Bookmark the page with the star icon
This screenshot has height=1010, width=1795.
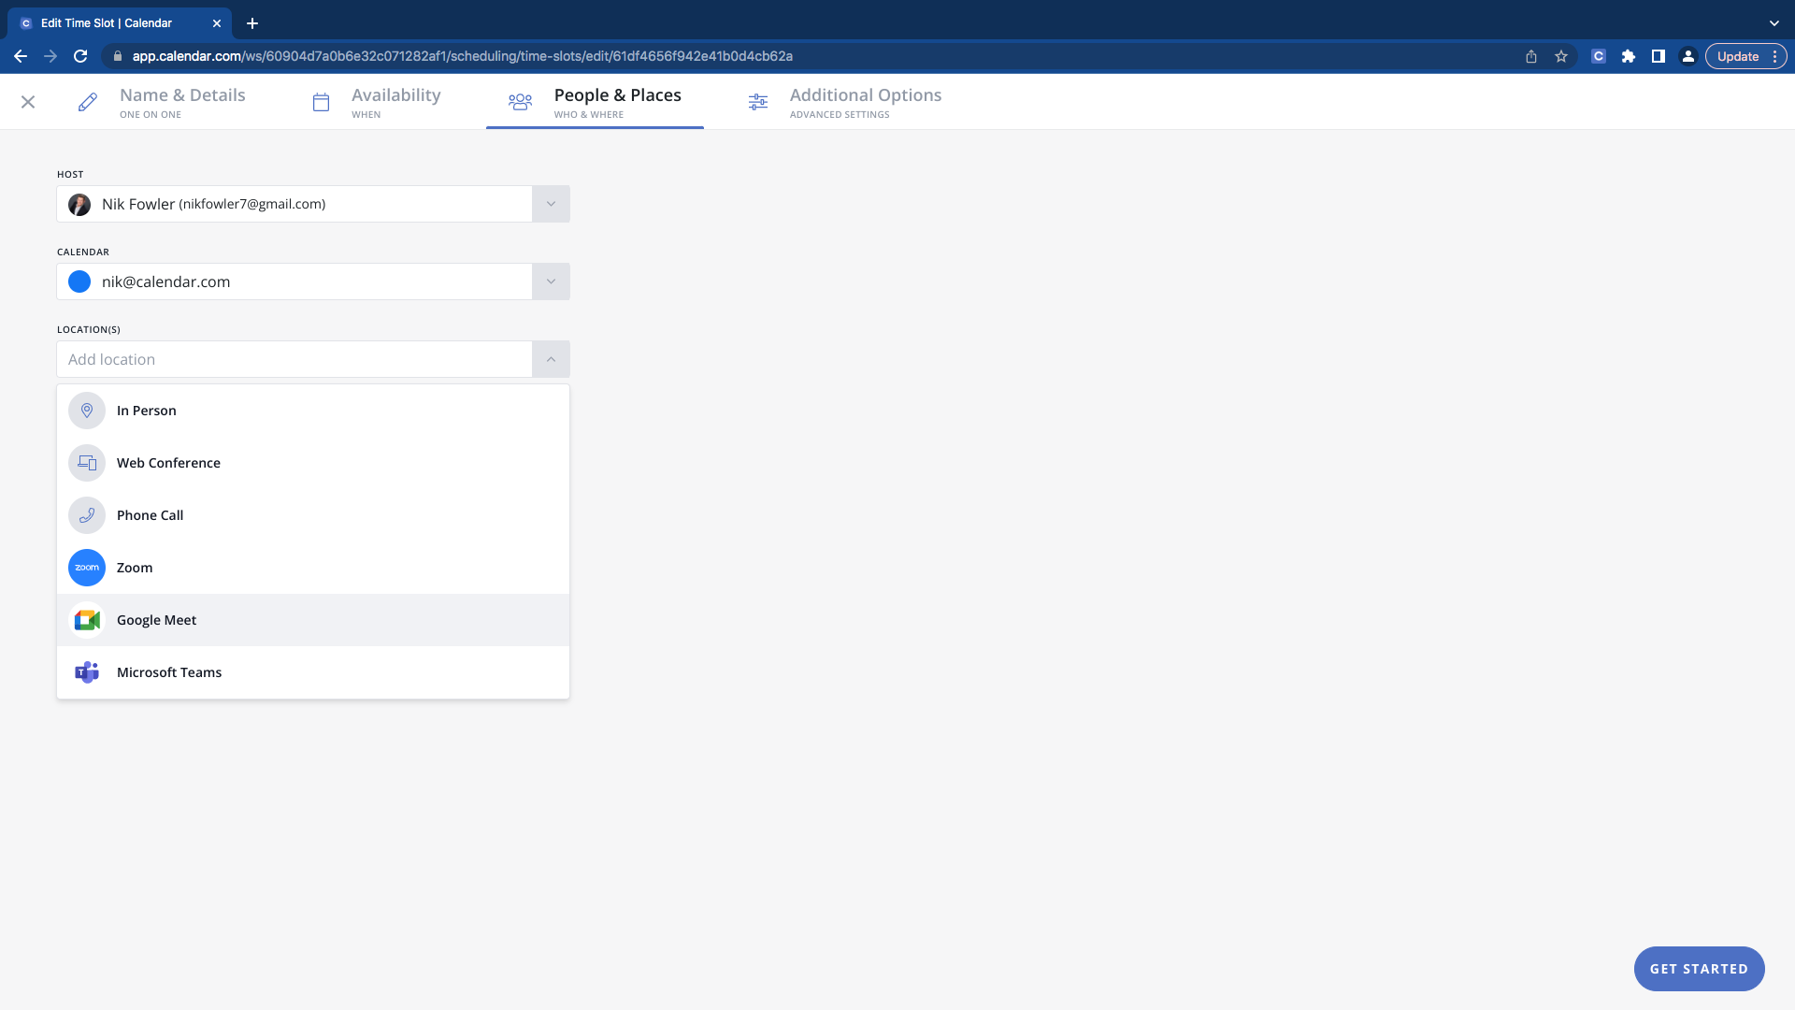coord(1561,56)
